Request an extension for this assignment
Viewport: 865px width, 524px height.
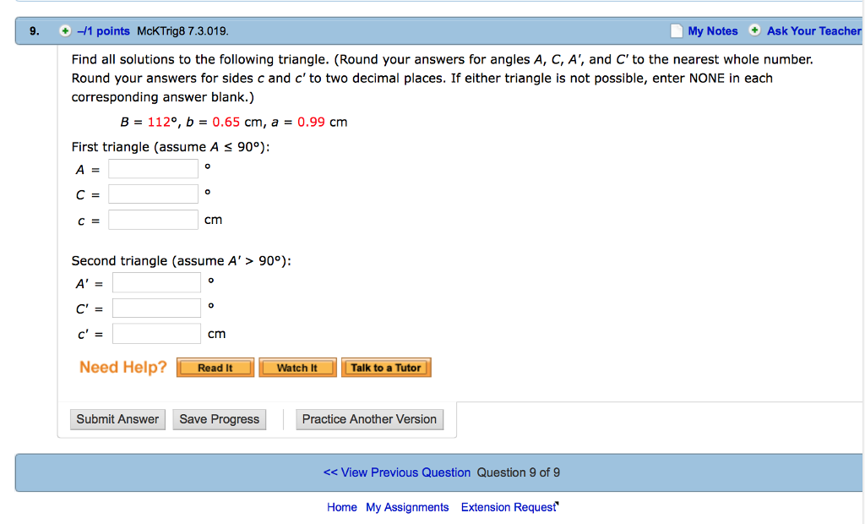point(508,506)
